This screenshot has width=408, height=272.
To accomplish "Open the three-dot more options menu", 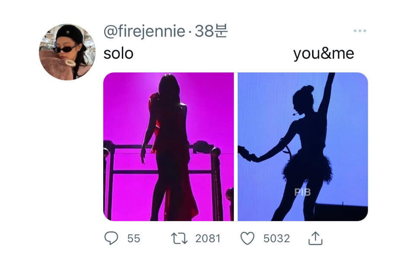I will click(360, 31).
